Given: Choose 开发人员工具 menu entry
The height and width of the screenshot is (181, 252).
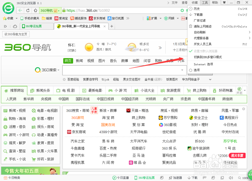Looking at the screenshot, I should coord(220,44).
